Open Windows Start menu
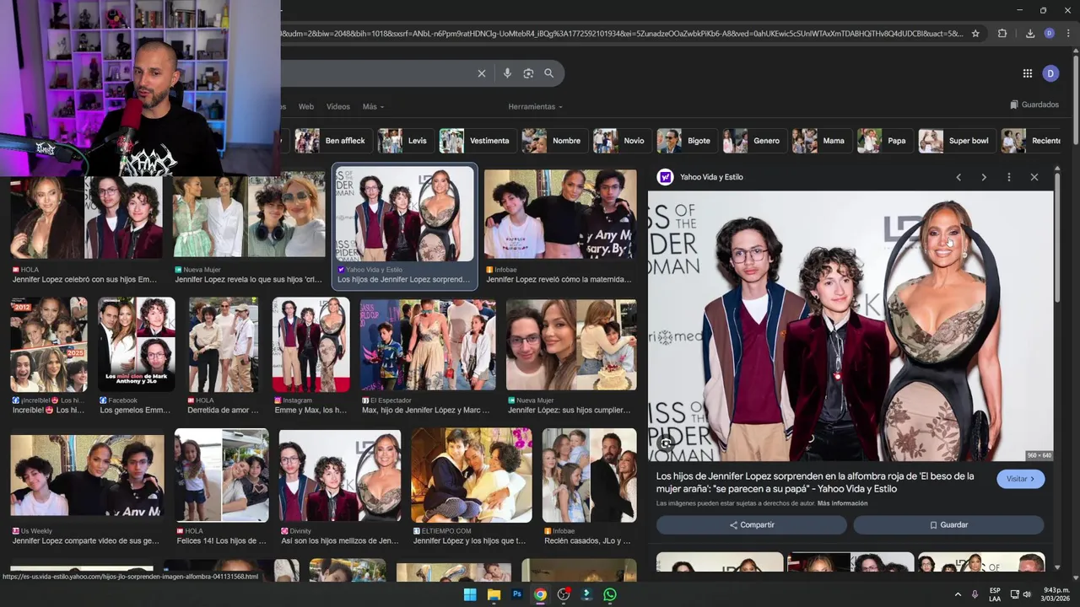The height and width of the screenshot is (607, 1080). pos(470,594)
